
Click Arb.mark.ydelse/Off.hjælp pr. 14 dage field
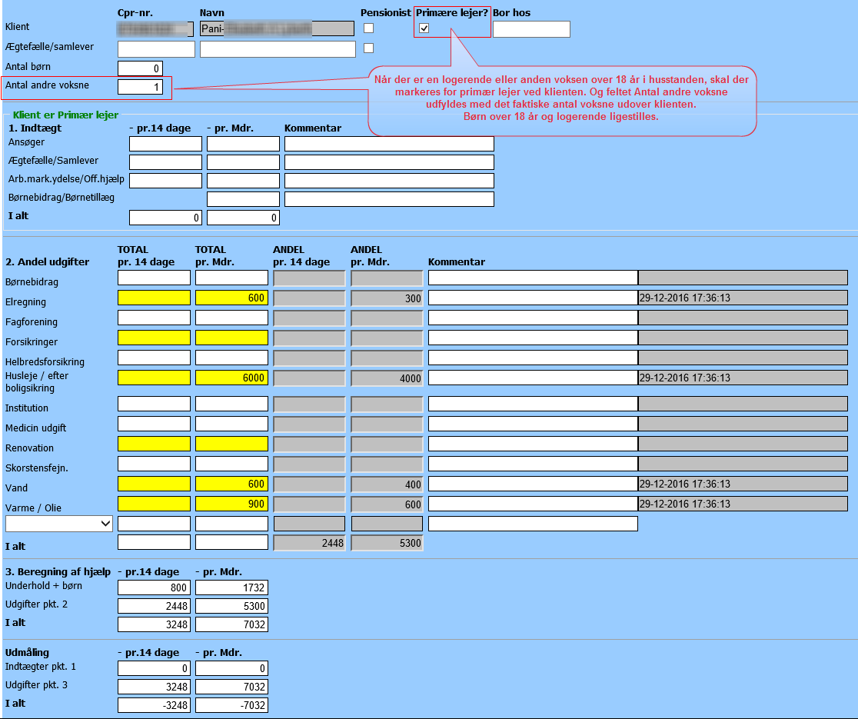click(166, 181)
